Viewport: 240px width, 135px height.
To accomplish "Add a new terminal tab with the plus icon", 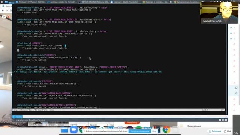I will [13, 117].
